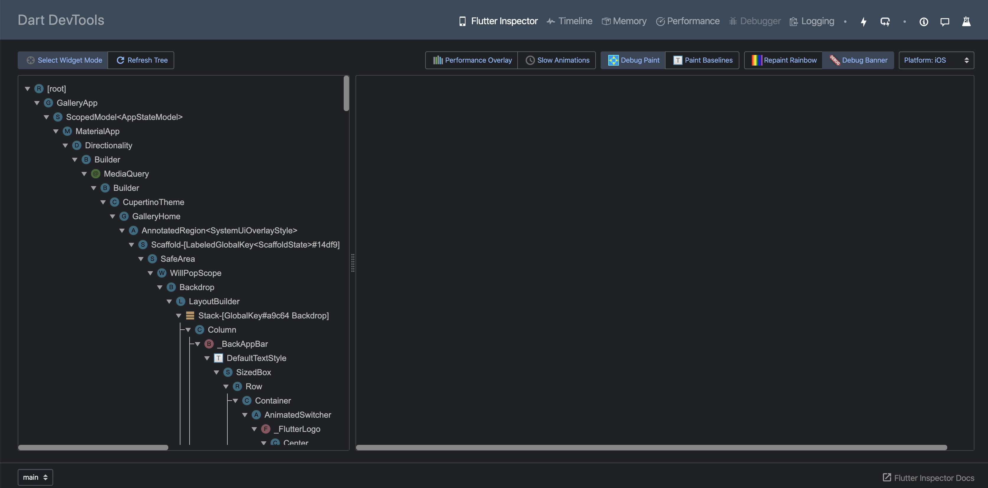
Task: Click the MaterialApp M icon
Action: [x=67, y=131]
